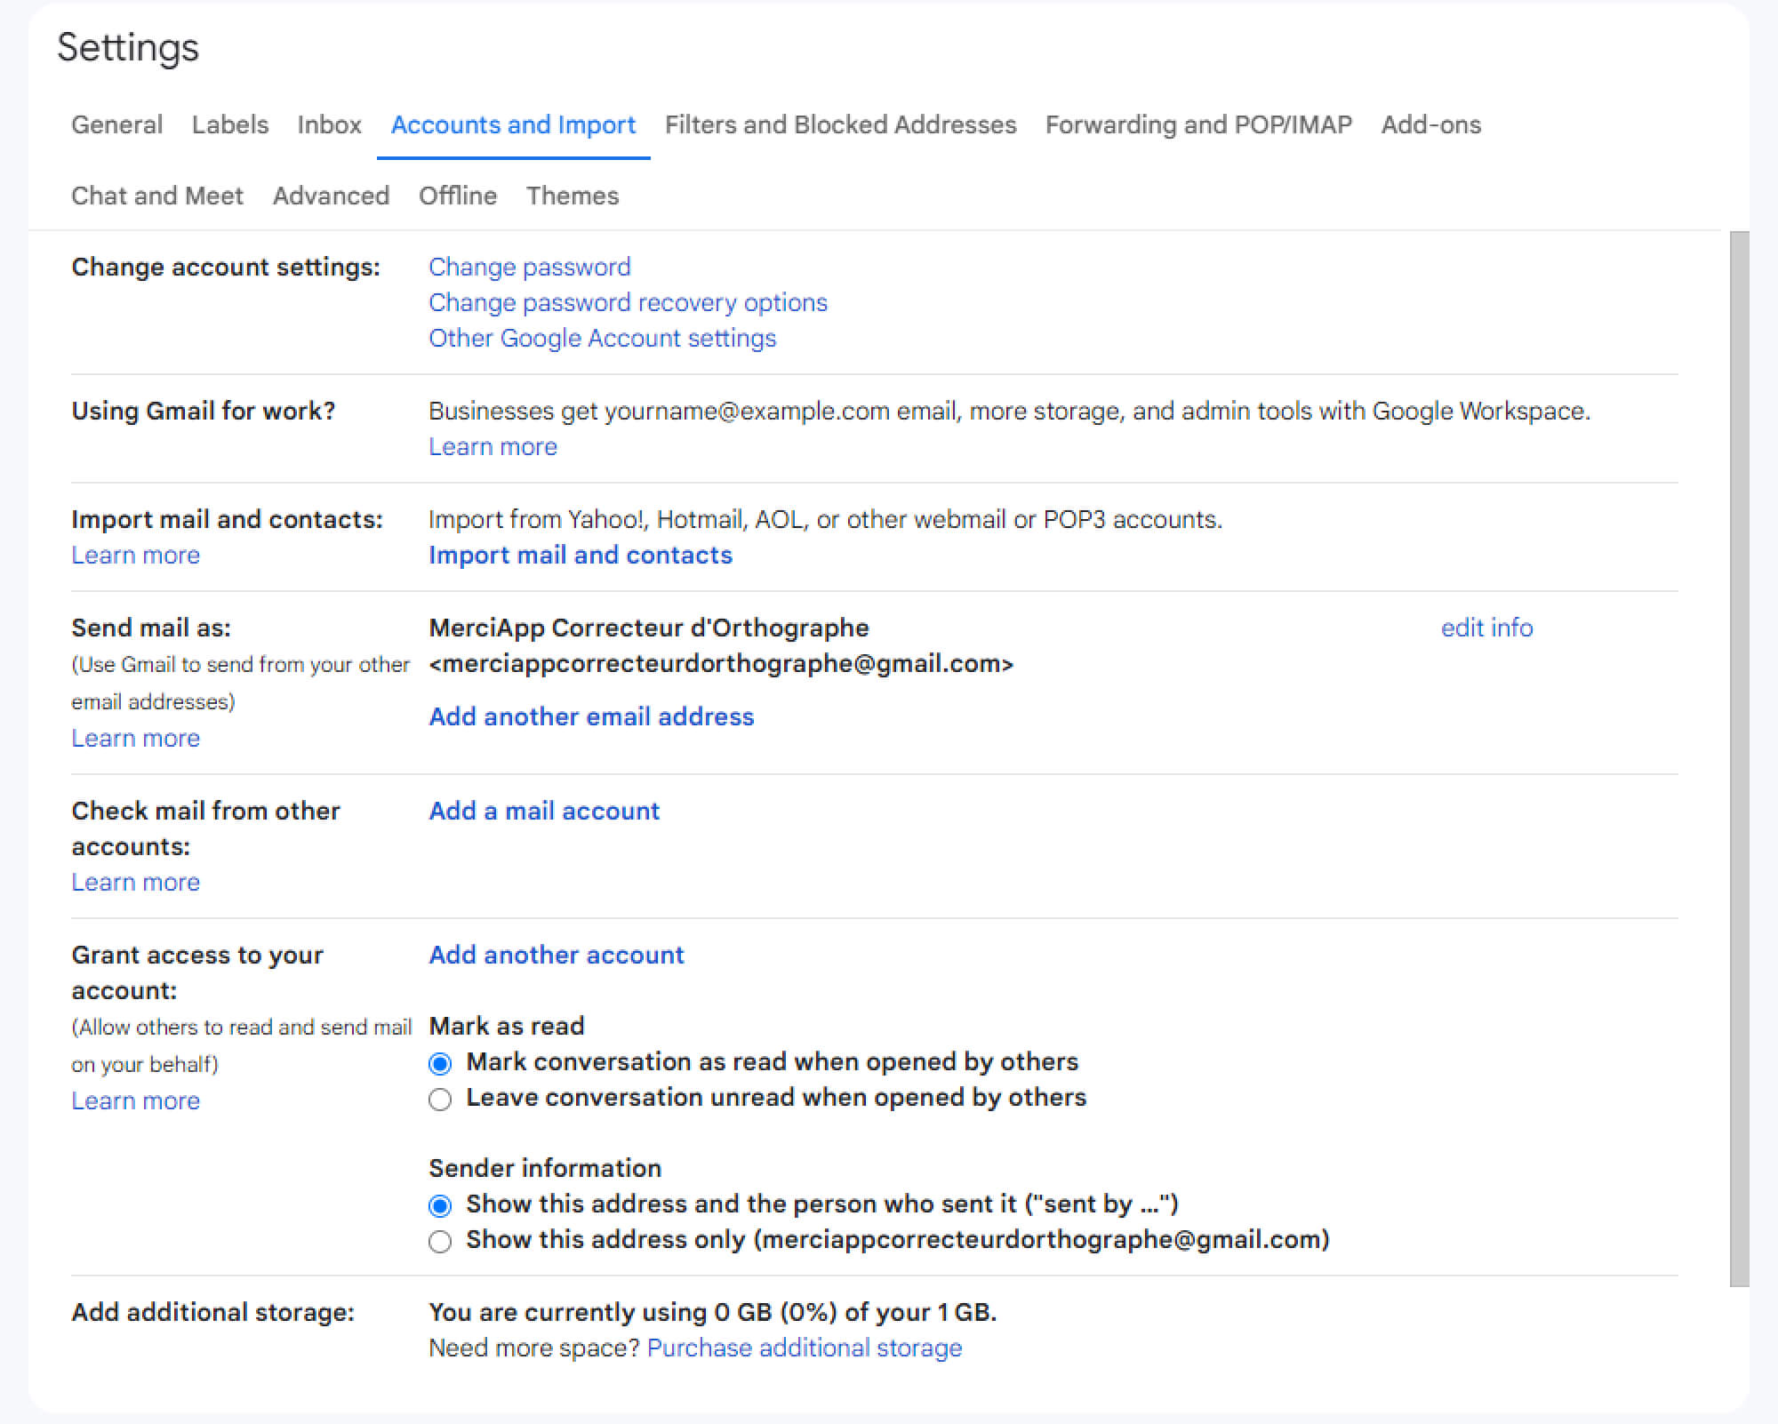Click Add a mail account
The width and height of the screenshot is (1778, 1424).
[x=544, y=811]
